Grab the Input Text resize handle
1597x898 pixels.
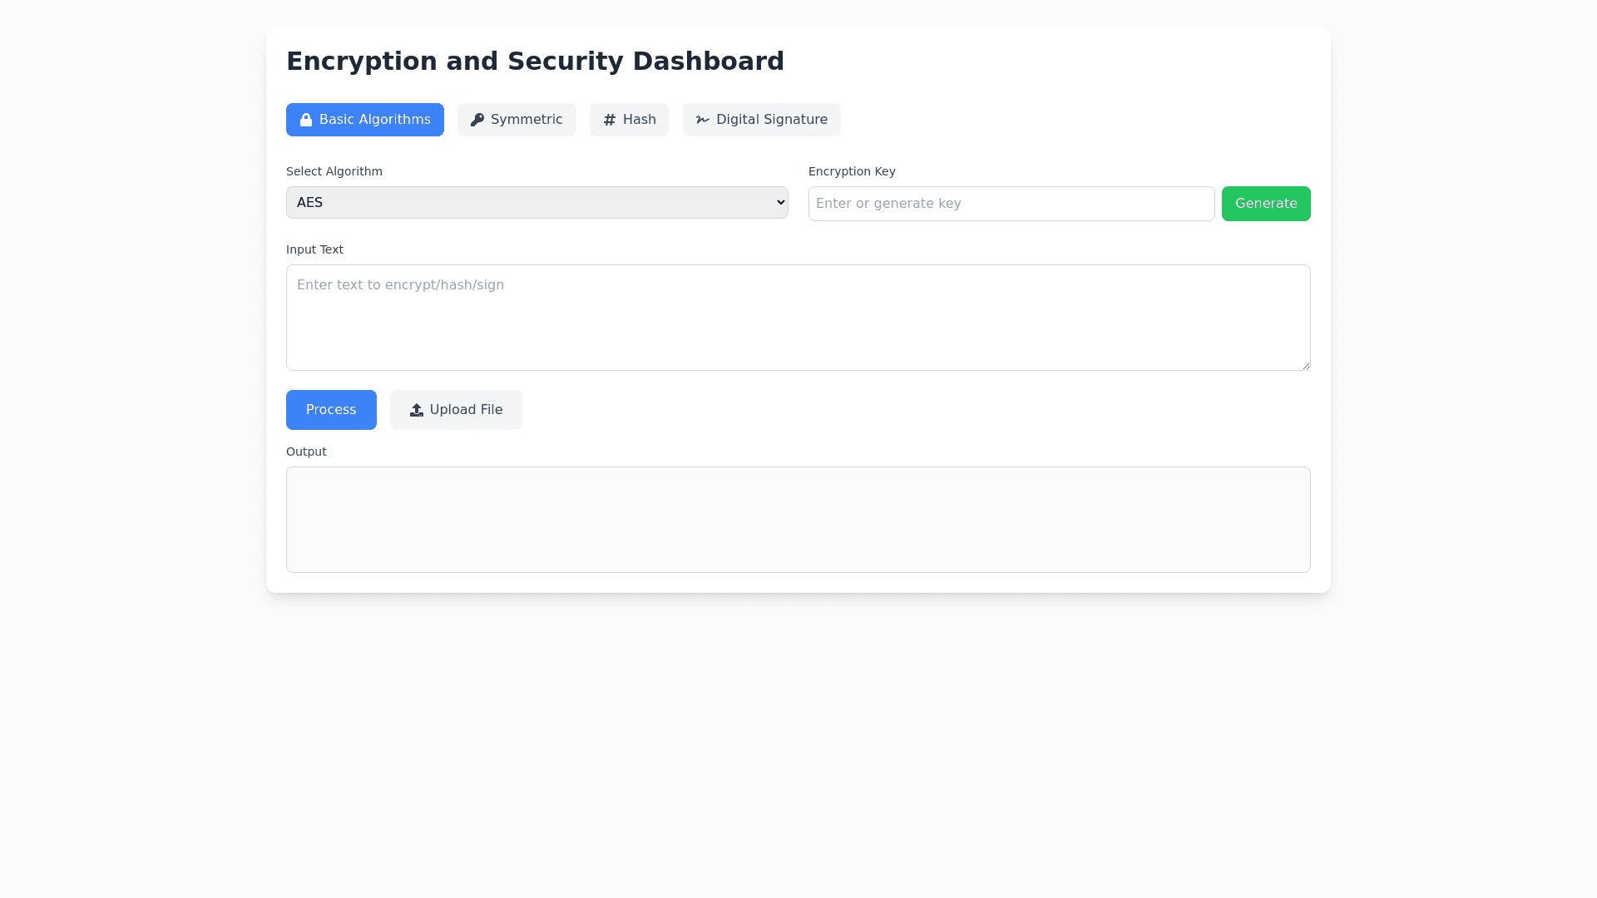point(1306,366)
